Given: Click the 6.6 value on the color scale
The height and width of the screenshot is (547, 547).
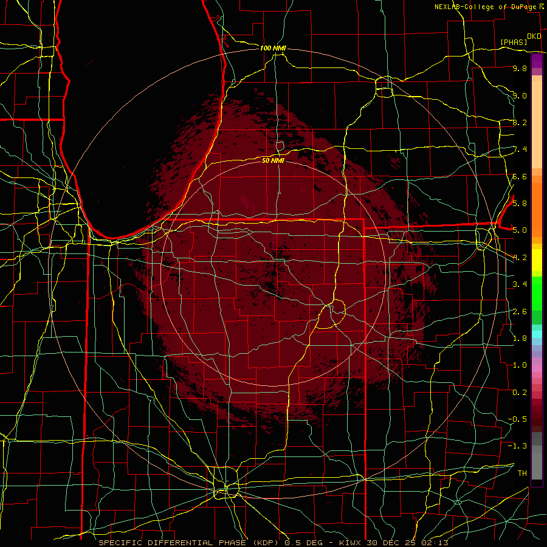Looking at the screenshot, I should 520,176.
